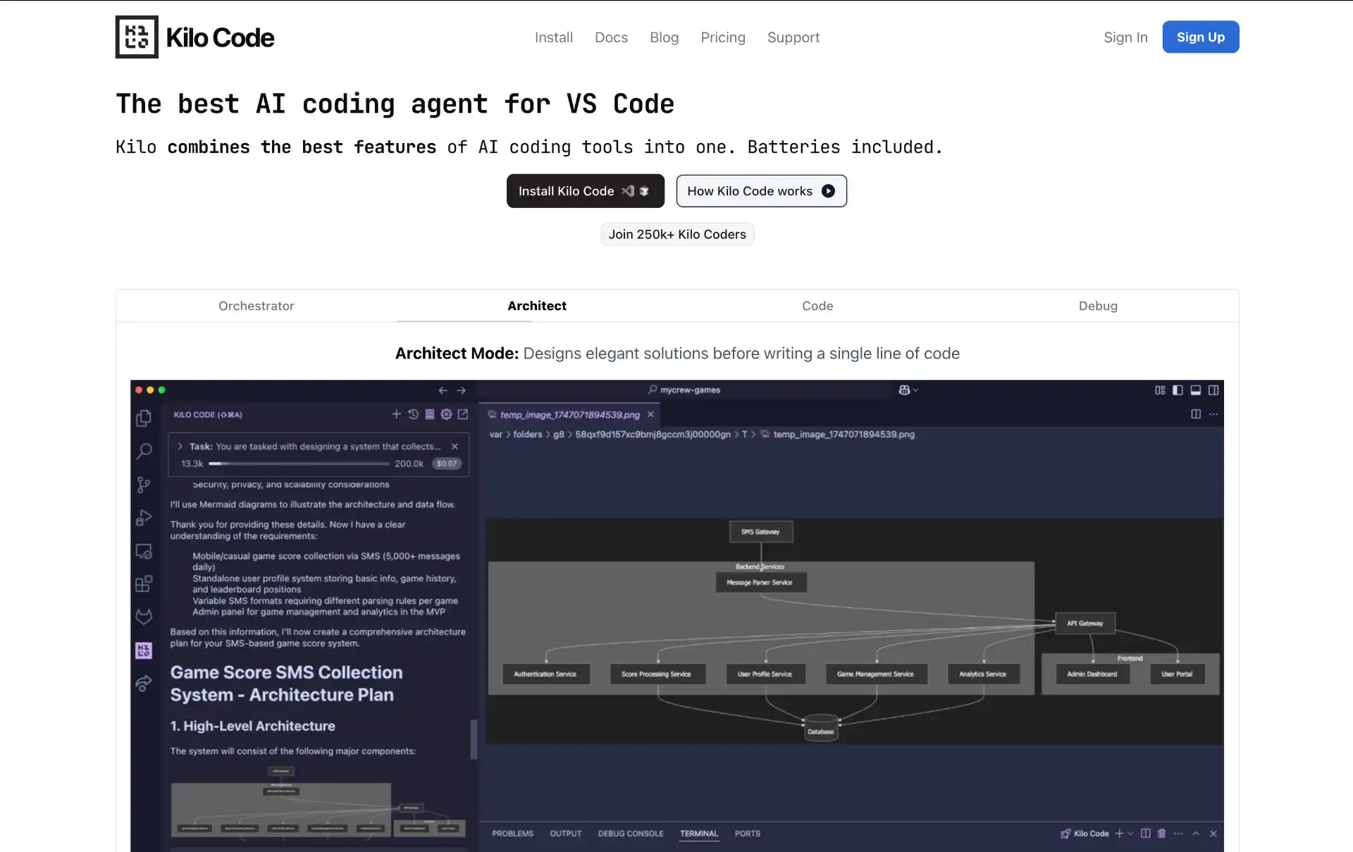Click the kill terminal trash icon
This screenshot has height=852, width=1353.
(x=1161, y=834)
